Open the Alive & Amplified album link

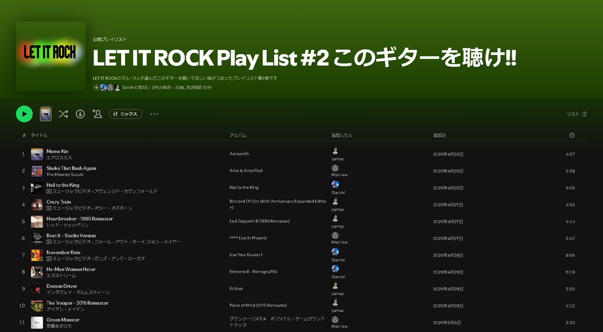pyautogui.click(x=246, y=171)
